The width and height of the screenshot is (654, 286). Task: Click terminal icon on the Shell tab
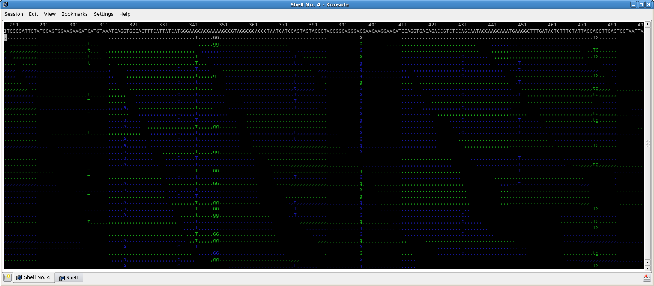click(x=62, y=278)
